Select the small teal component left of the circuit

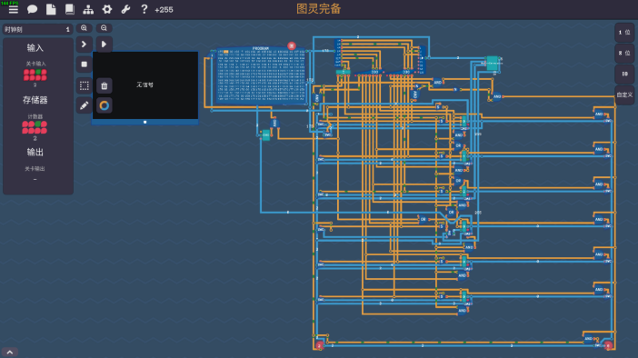(265, 134)
